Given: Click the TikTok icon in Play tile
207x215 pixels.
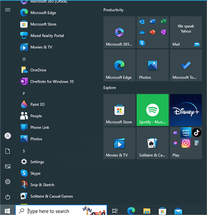Looking at the screenshot, I should pyautogui.click(x=197, y=132).
